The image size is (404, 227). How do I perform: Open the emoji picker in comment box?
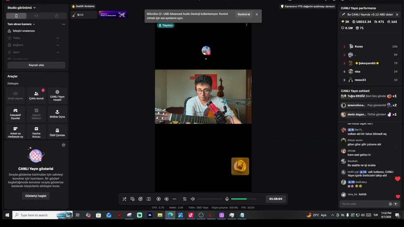pos(390,204)
